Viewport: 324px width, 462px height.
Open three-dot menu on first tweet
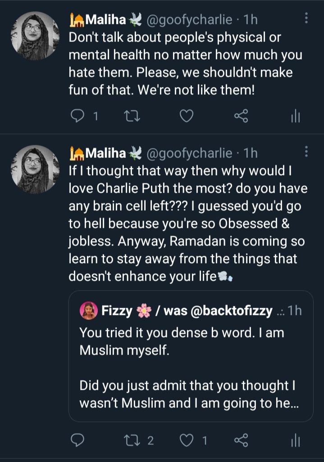[x=306, y=18]
